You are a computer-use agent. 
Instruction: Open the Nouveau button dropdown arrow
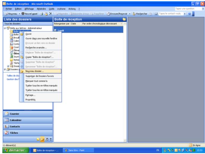click(x=19, y=14)
